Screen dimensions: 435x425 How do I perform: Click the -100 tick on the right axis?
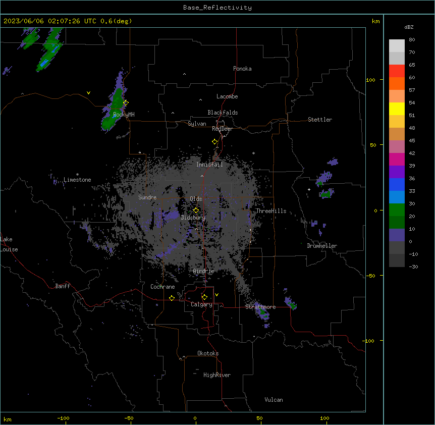coord(369,341)
